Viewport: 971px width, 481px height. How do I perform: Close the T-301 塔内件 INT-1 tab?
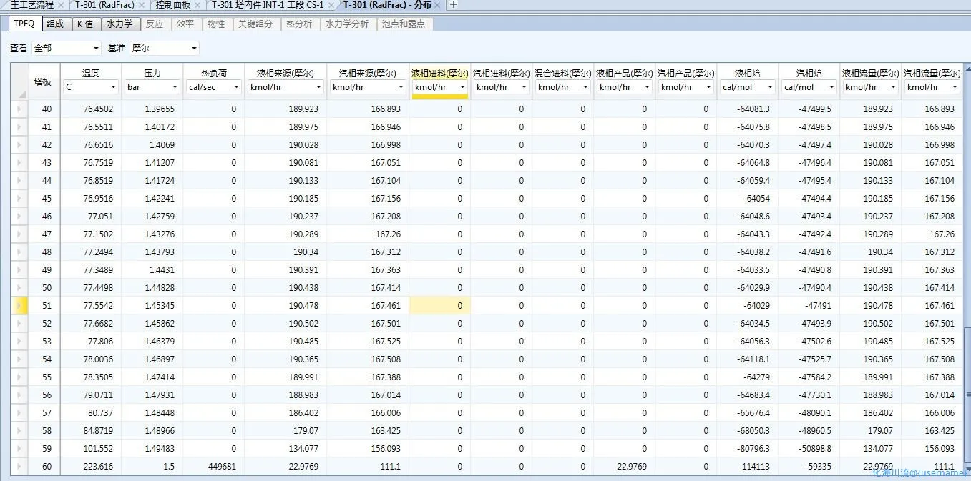tap(330, 4)
